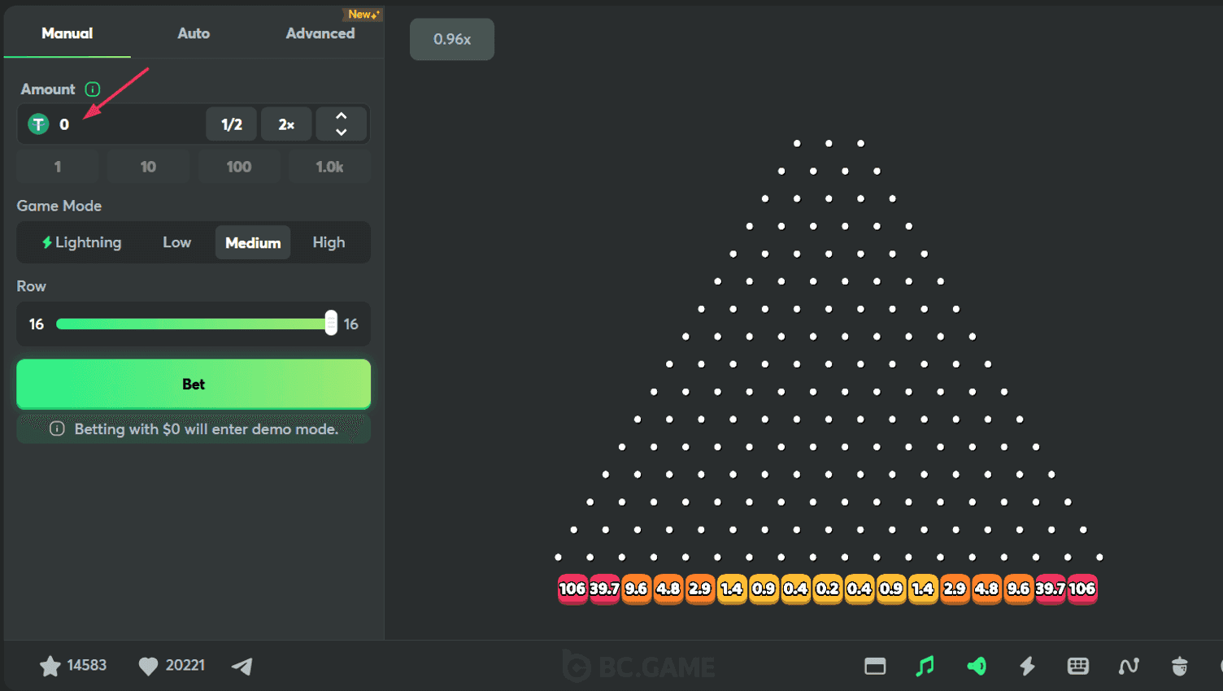The width and height of the screenshot is (1223, 691).
Task: Click the star favorite icon
Action: [50, 666]
